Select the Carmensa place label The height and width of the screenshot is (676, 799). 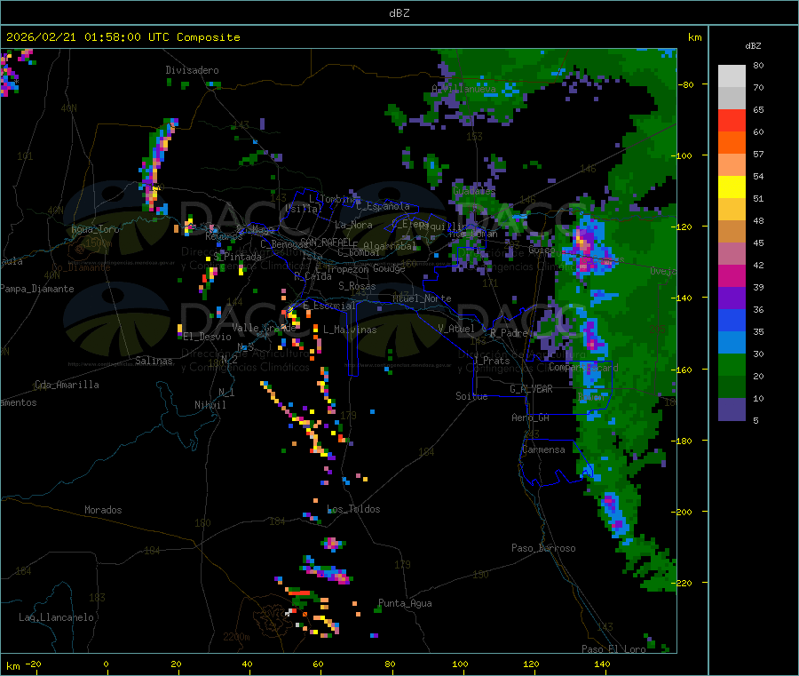543,449
